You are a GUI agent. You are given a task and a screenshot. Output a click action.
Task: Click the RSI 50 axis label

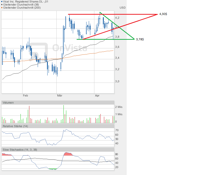click(x=117, y=139)
